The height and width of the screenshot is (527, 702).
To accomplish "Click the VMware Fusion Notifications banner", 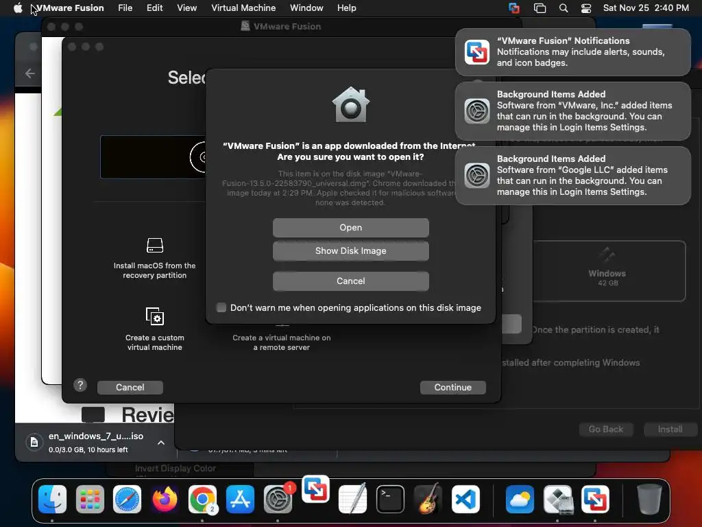I will [572, 52].
